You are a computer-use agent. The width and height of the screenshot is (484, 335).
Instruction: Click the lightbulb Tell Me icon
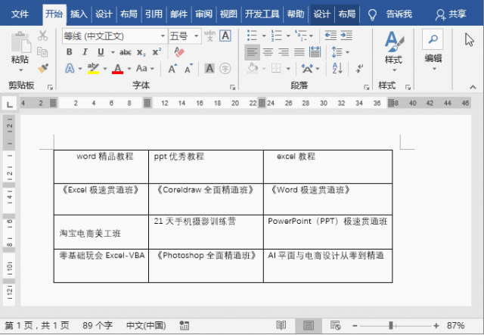(x=372, y=14)
